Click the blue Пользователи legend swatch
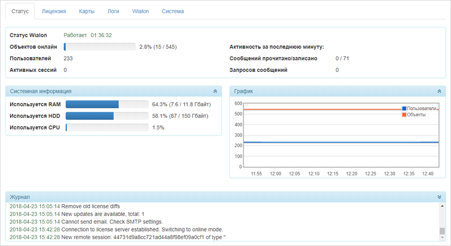 point(404,108)
